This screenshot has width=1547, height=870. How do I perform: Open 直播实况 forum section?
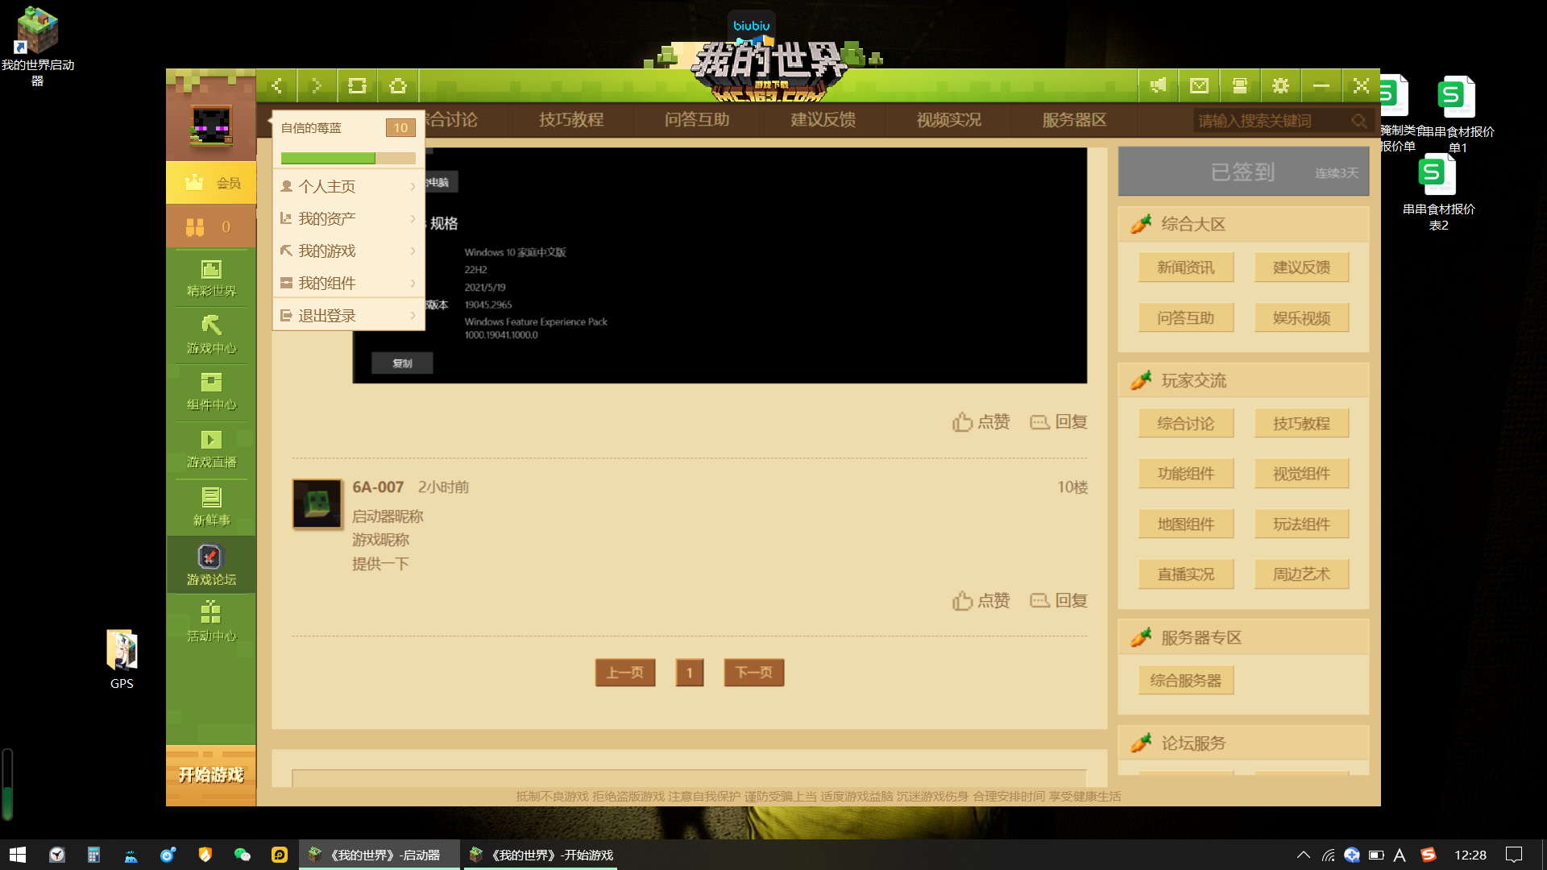click(1186, 574)
